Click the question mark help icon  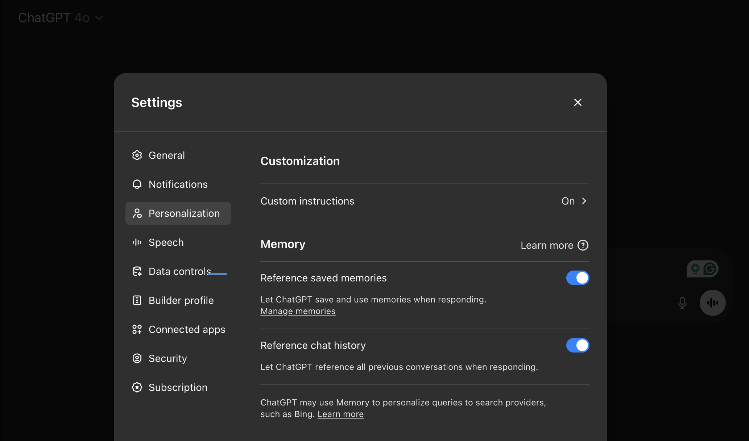583,245
